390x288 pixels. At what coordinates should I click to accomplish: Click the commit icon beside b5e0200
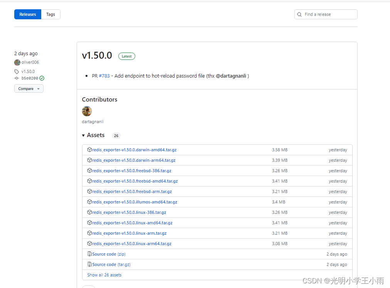coord(17,78)
